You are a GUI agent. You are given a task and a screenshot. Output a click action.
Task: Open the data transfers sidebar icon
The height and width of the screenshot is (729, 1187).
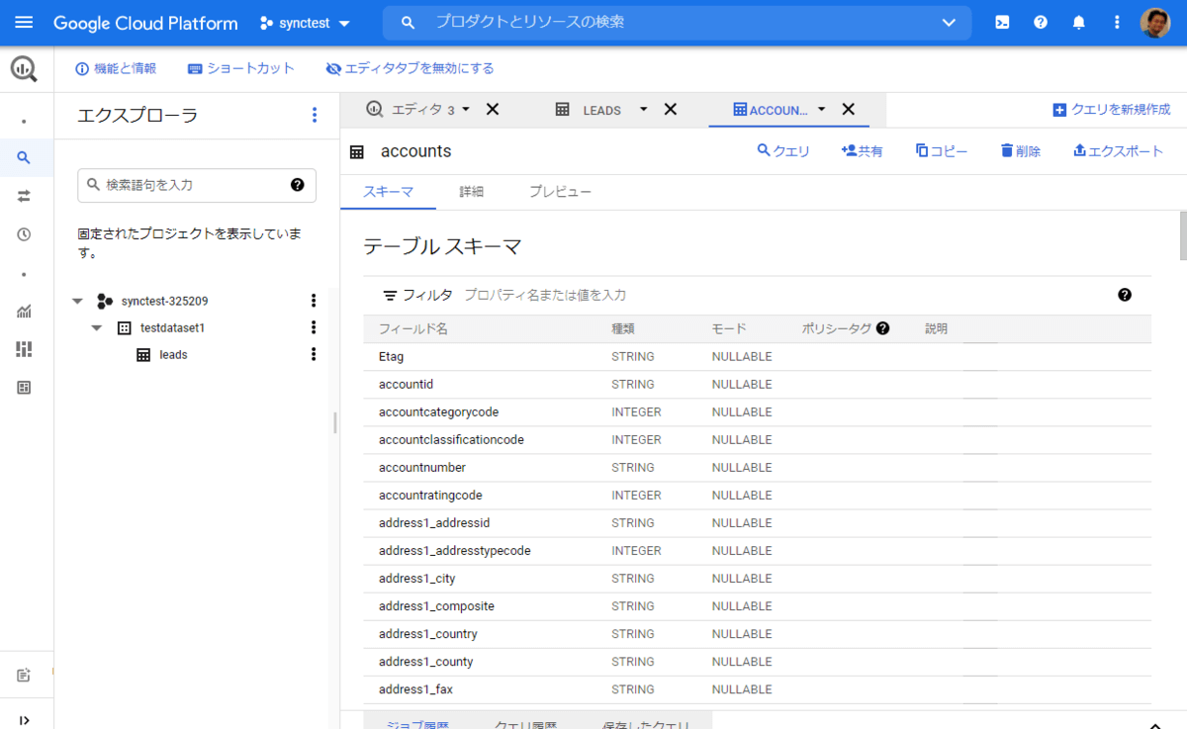24,196
